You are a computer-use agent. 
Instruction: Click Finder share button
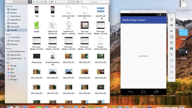(x=59, y=2)
